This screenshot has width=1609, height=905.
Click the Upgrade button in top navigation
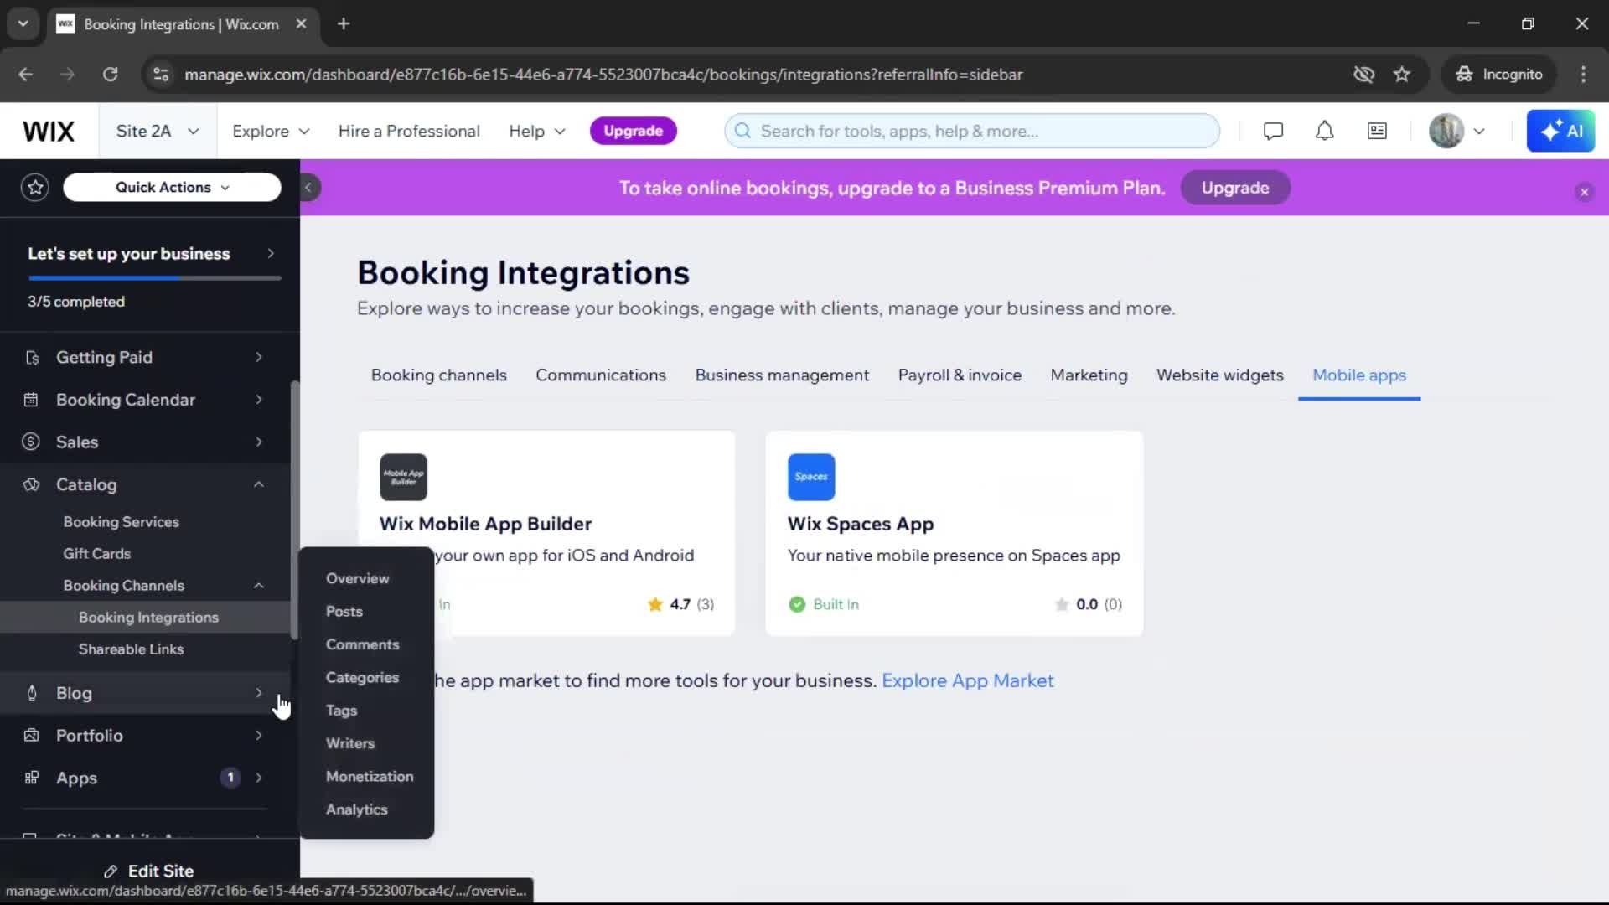click(x=634, y=131)
